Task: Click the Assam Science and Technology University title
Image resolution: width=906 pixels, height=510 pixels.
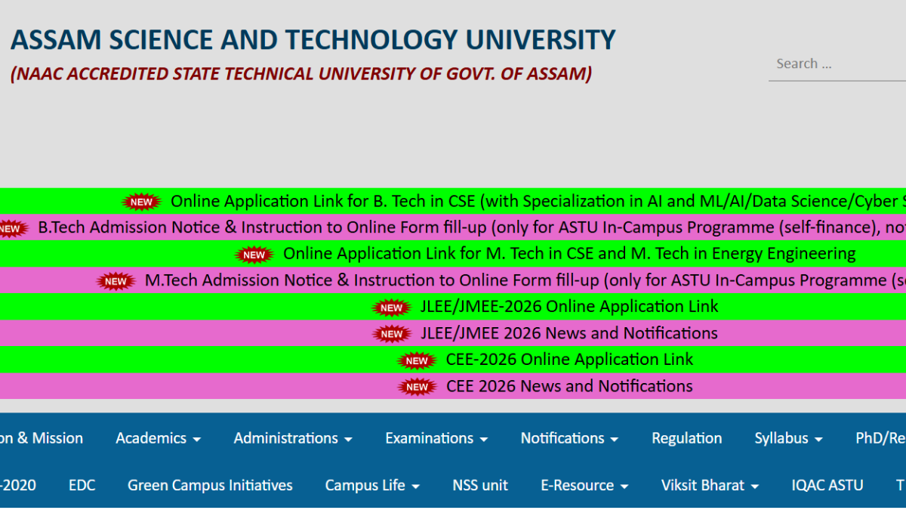Action: click(x=313, y=39)
